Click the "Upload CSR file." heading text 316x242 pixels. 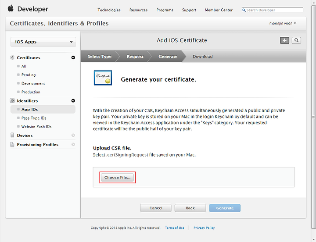pos(112,148)
